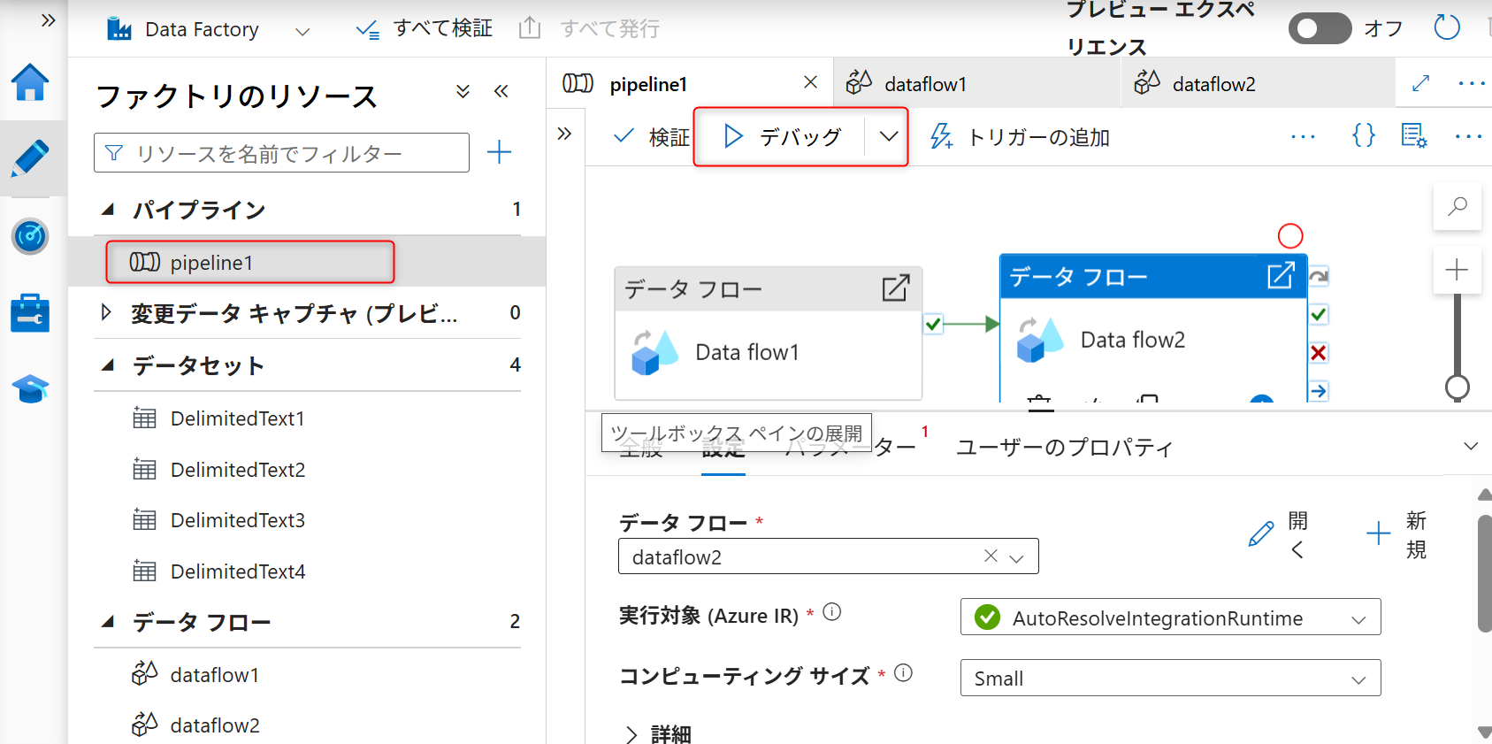Zoom in with canvas plus button

pyautogui.click(x=1457, y=270)
